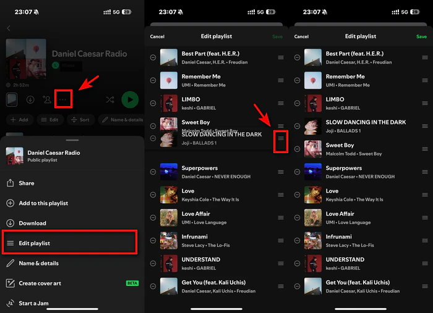Tap the battery indicator in left screen status bar

pyautogui.click(x=127, y=12)
